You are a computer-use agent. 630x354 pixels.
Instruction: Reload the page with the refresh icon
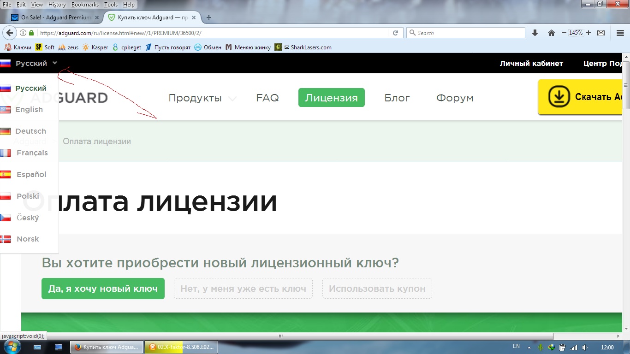(395, 33)
